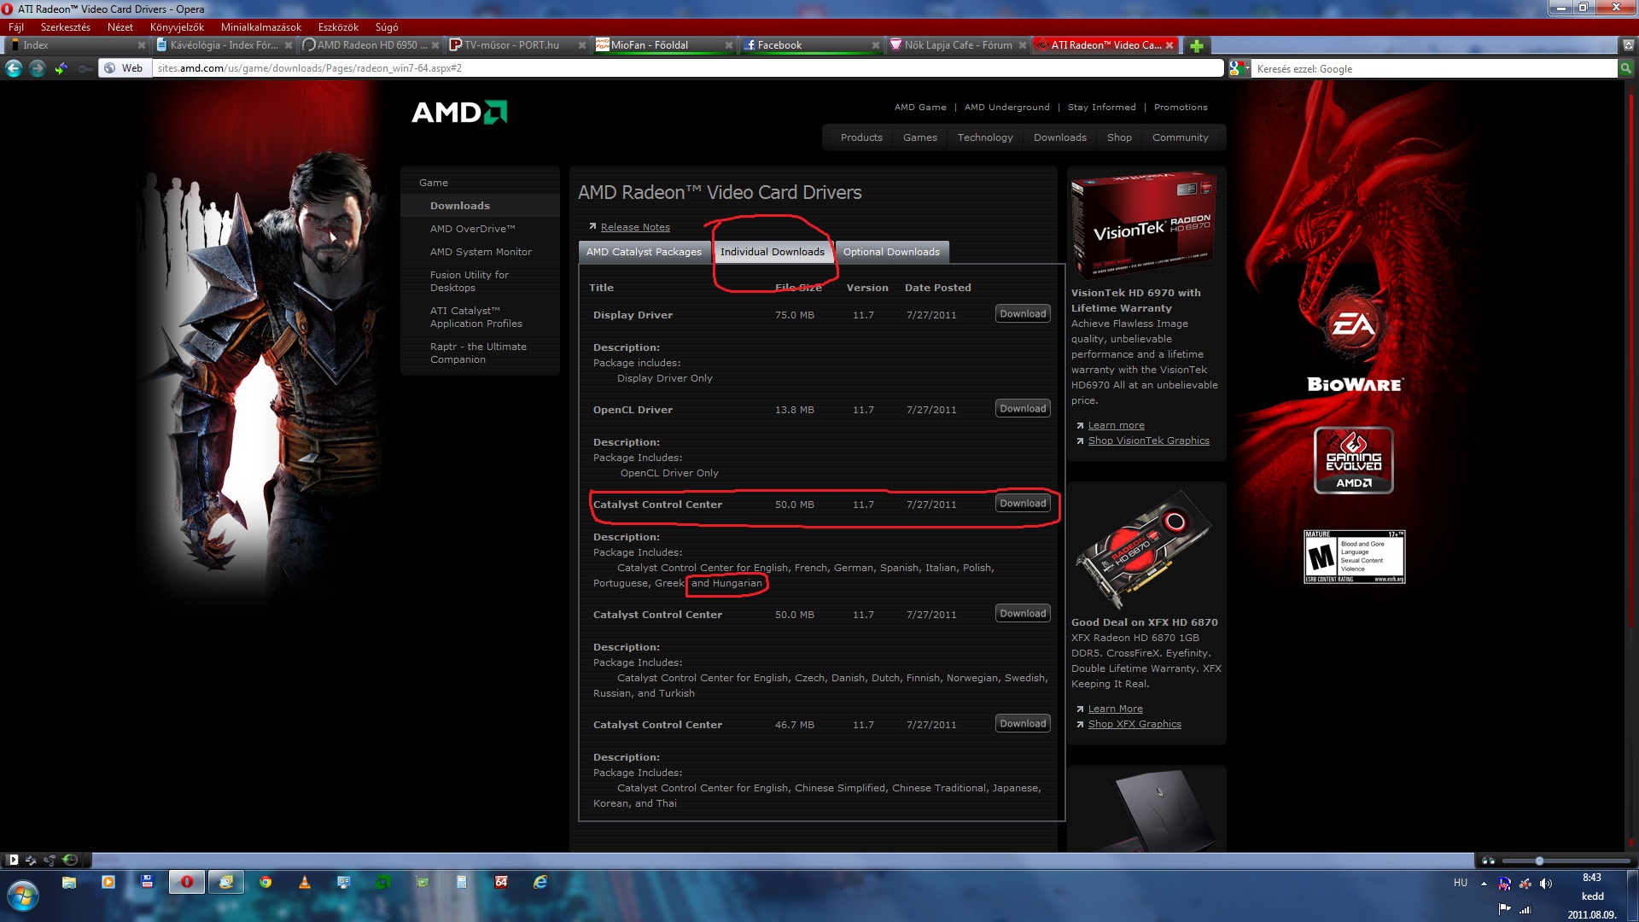Show hidden tray icons arrow
This screenshot has width=1639, height=922.
1484,884
